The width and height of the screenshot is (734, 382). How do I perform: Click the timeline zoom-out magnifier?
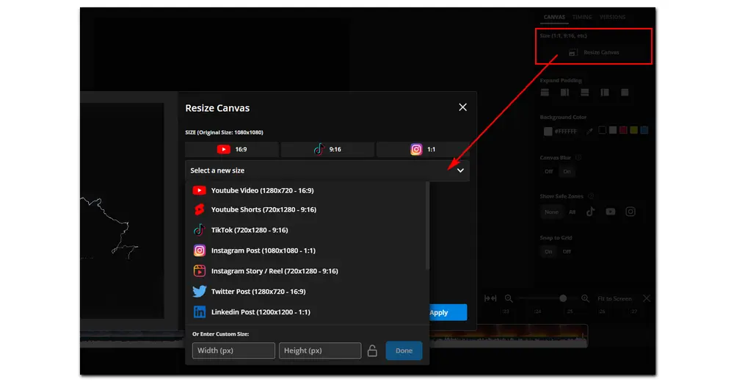point(508,299)
